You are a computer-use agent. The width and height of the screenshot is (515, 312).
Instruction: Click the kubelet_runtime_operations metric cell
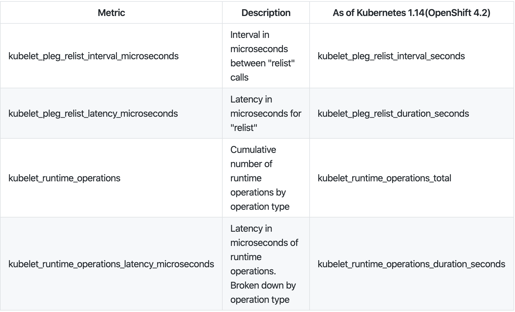(64, 178)
